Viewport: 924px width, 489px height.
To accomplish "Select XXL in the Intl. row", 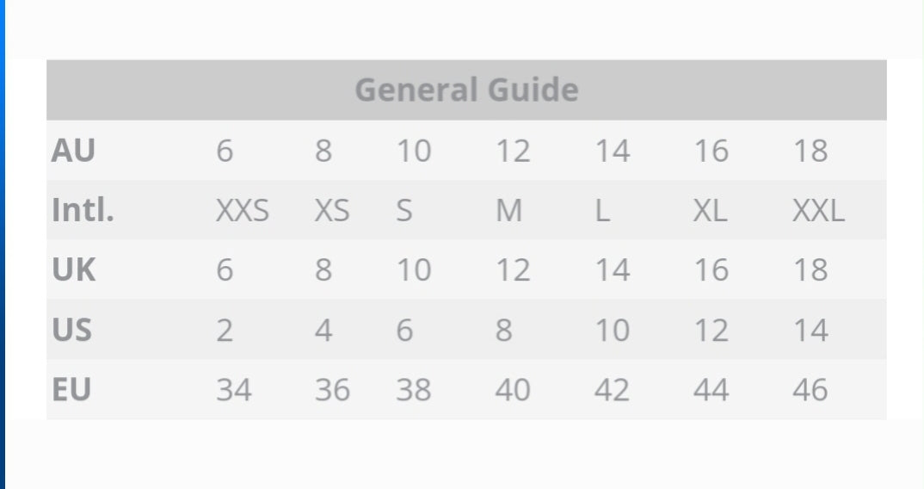I will point(818,211).
